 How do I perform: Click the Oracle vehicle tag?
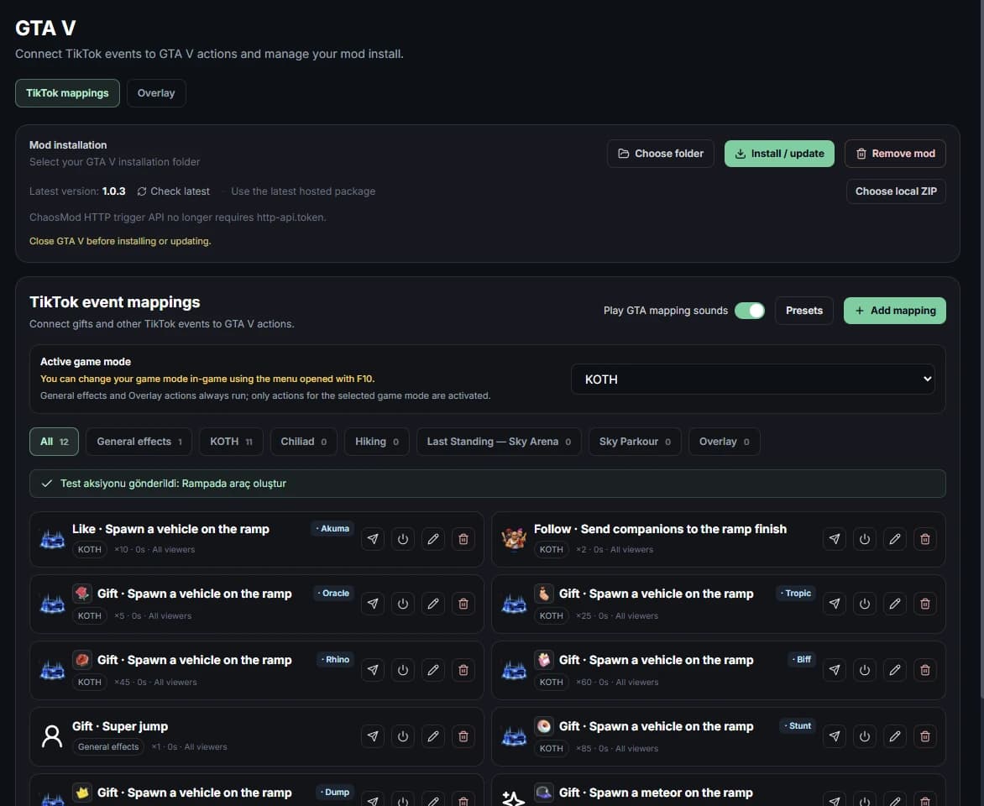pos(333,594)
